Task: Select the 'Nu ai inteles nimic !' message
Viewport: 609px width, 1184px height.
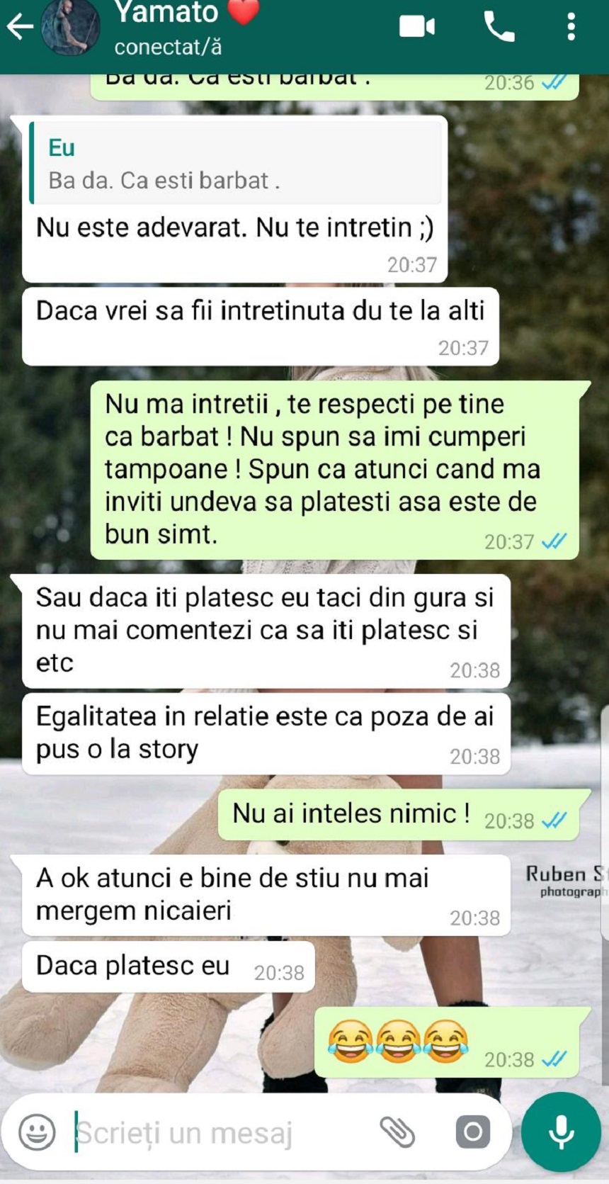Action: pyautogui.click(x=404, y=815)
